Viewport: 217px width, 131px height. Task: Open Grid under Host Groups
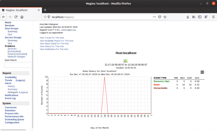tap(10, 35)
